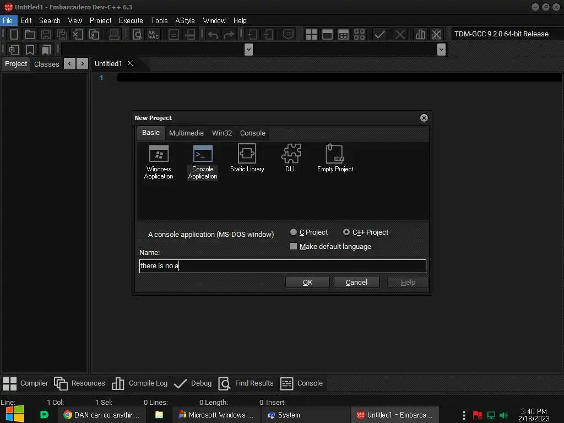Open the Compiler panel at bottom
Screen dimensions: 564x423
click(x=25, y=383)
